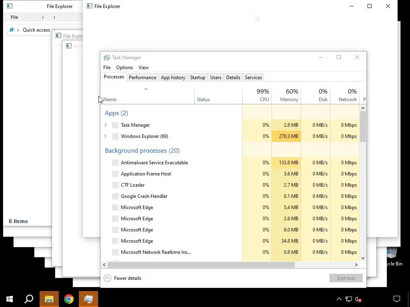
Task: Select Application Frame Host row
Action: (230, 174)
